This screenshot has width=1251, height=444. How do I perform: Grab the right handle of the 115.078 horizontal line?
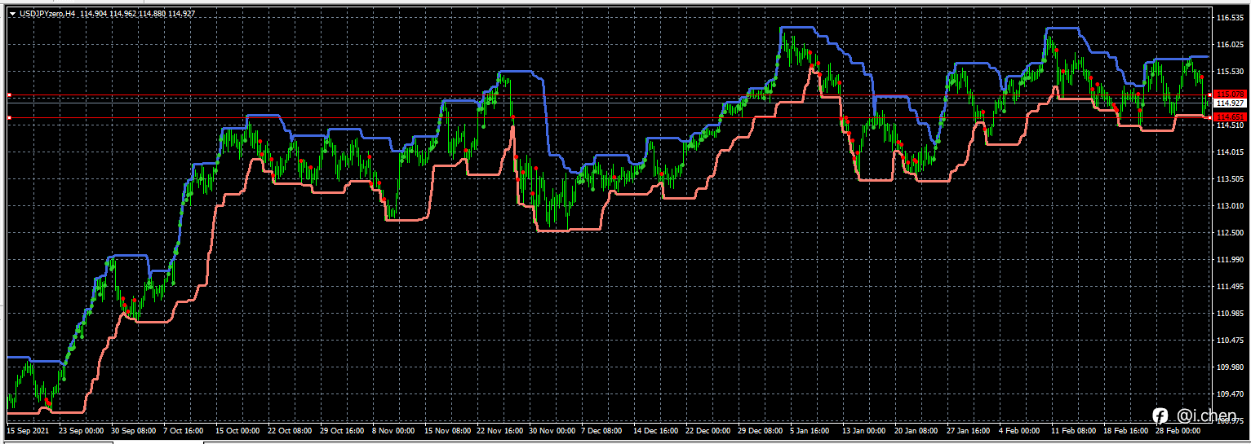[x=1209, y=95]
